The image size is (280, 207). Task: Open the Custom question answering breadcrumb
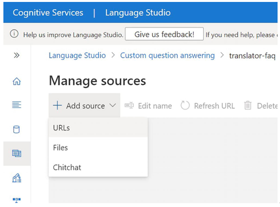tap(167, 55)
